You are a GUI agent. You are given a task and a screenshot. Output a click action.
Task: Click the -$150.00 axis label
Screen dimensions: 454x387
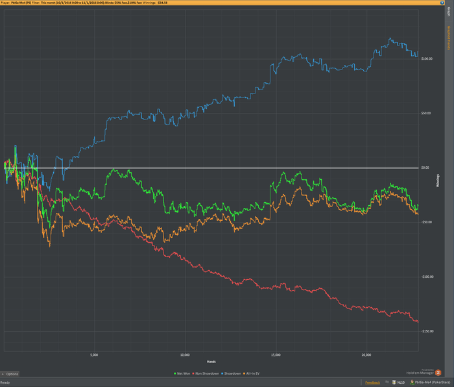[427, 331]
